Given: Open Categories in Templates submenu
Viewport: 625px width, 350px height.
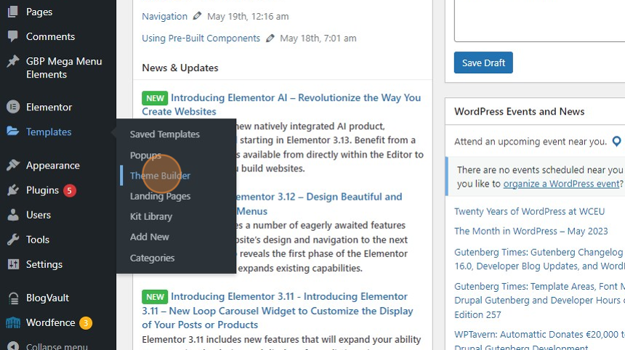Looking at the screenshot, I should pos(153,258).
